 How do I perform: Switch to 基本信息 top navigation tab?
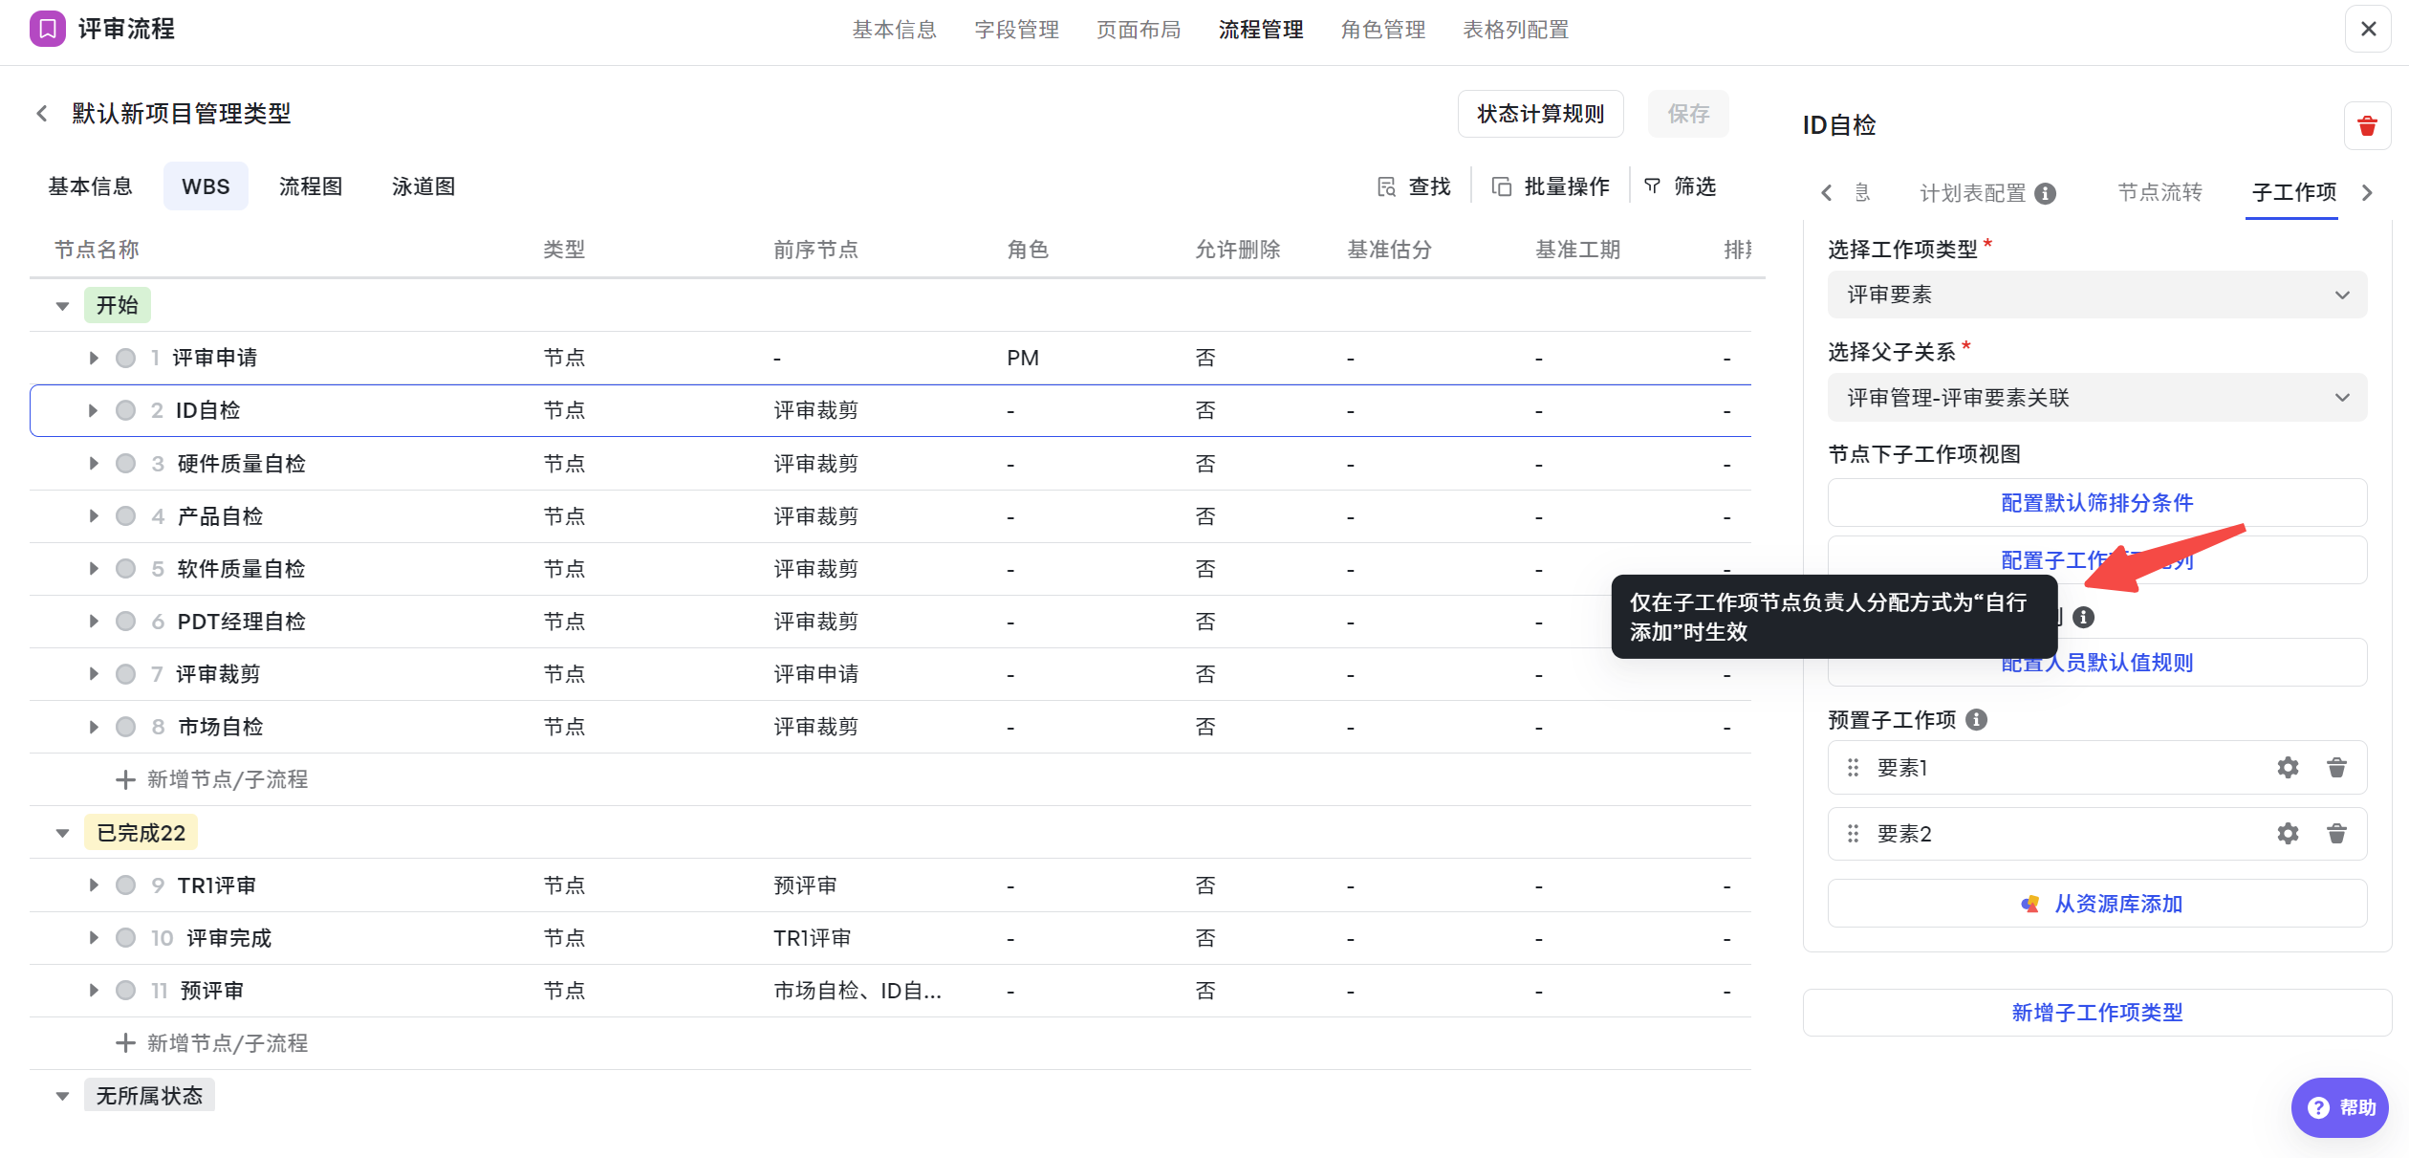(894, 30)
